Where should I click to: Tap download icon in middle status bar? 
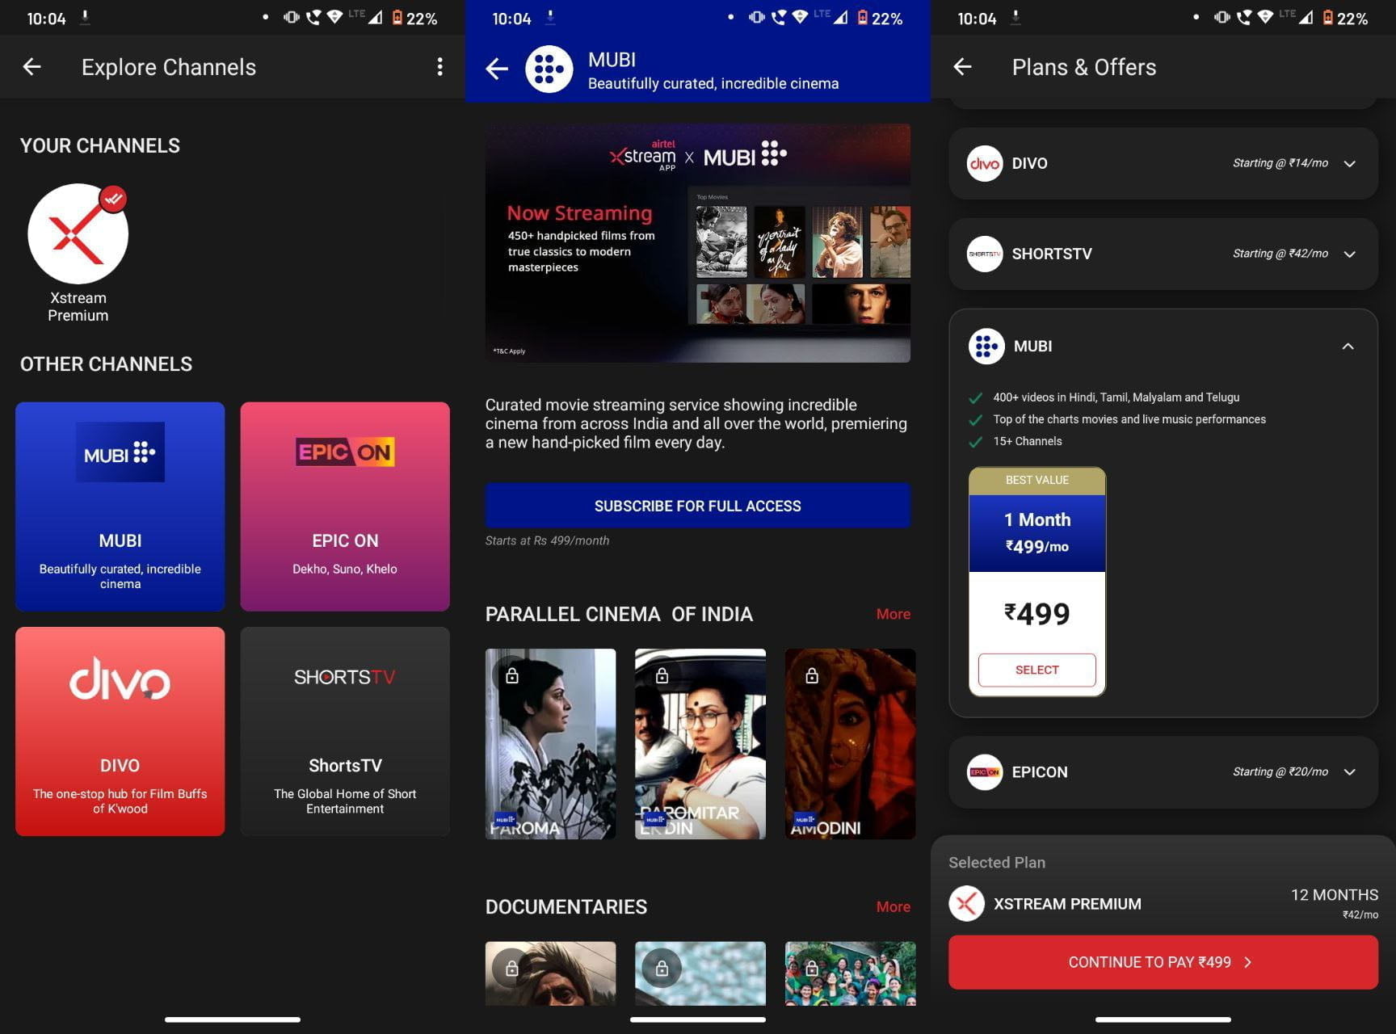click(551, 17)
